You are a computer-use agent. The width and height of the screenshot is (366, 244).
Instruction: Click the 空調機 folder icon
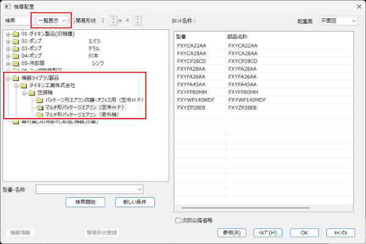[32, 92]
